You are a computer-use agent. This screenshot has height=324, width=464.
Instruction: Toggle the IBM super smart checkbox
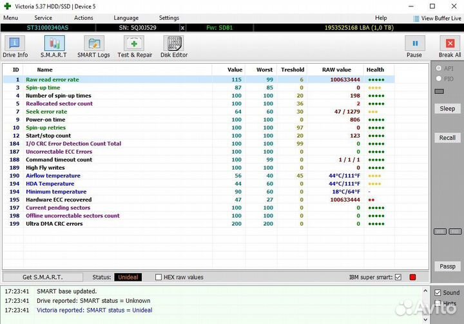point(398,277)
